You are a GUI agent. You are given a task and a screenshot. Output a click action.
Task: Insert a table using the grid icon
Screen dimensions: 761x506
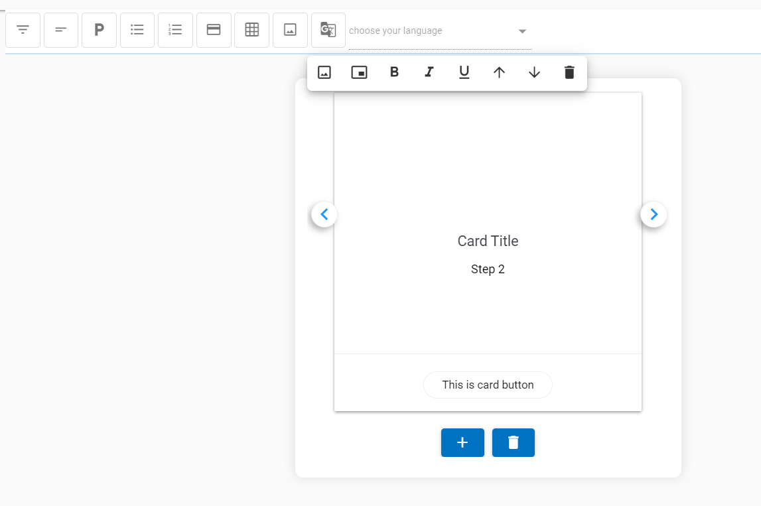251,30
